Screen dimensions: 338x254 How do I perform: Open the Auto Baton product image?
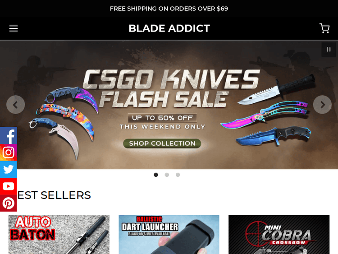(59, 234)
